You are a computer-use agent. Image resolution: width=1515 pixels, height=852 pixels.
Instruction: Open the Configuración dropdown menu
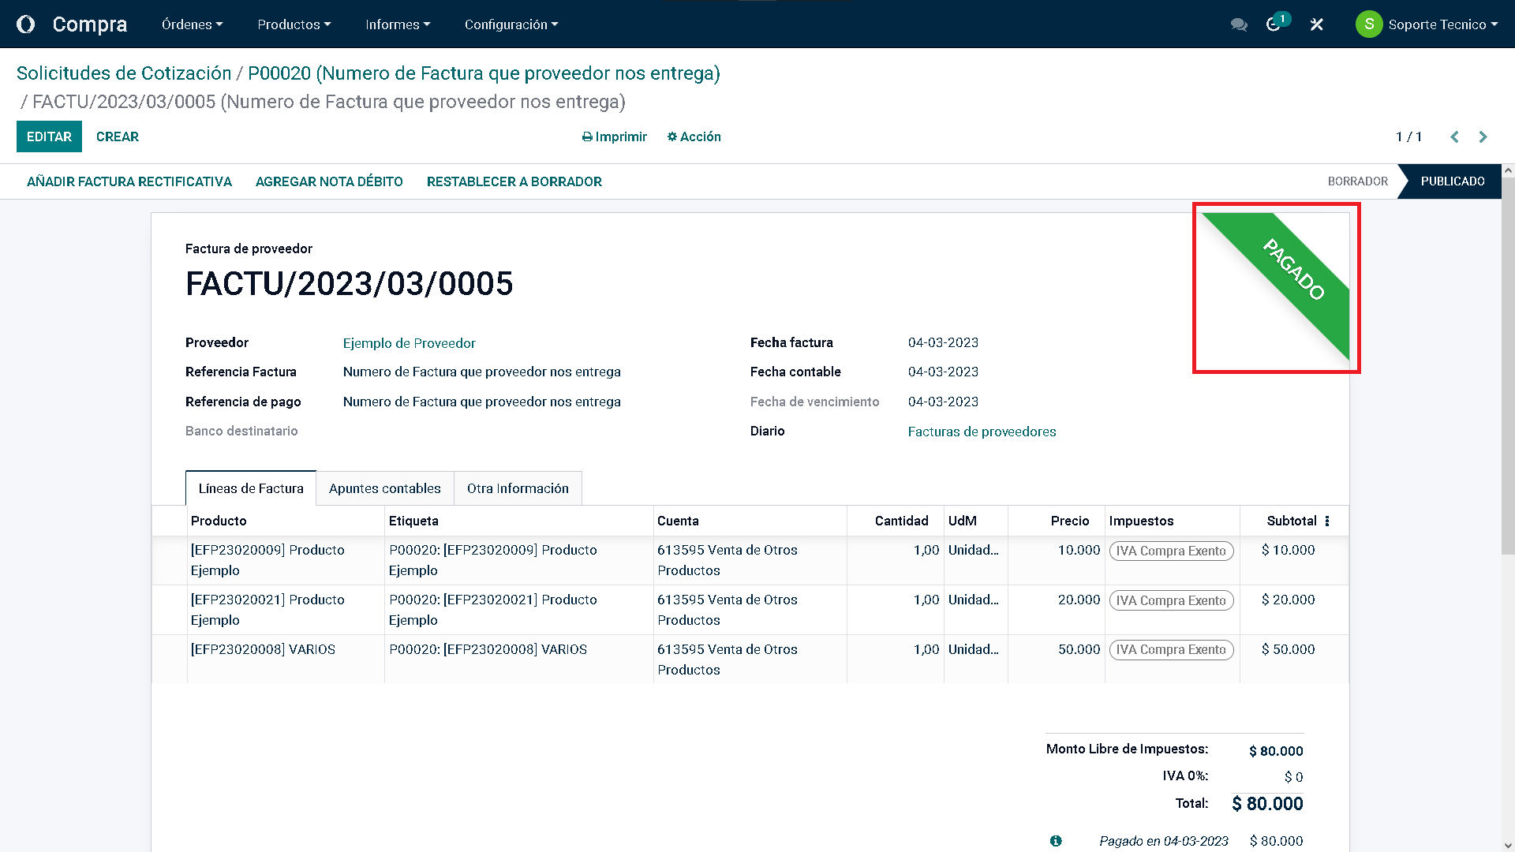511,24
